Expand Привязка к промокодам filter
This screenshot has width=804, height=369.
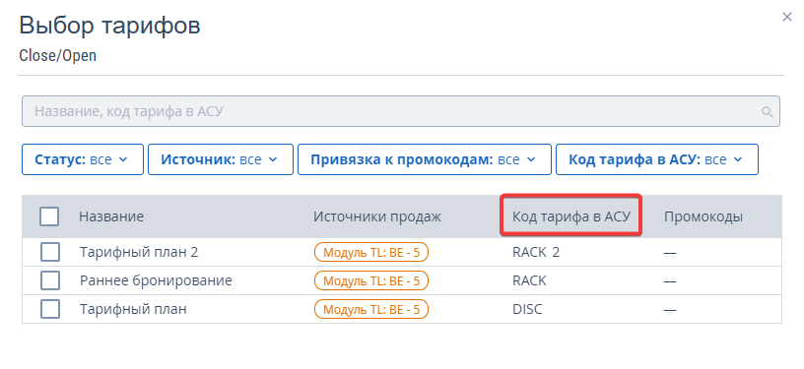425,159
